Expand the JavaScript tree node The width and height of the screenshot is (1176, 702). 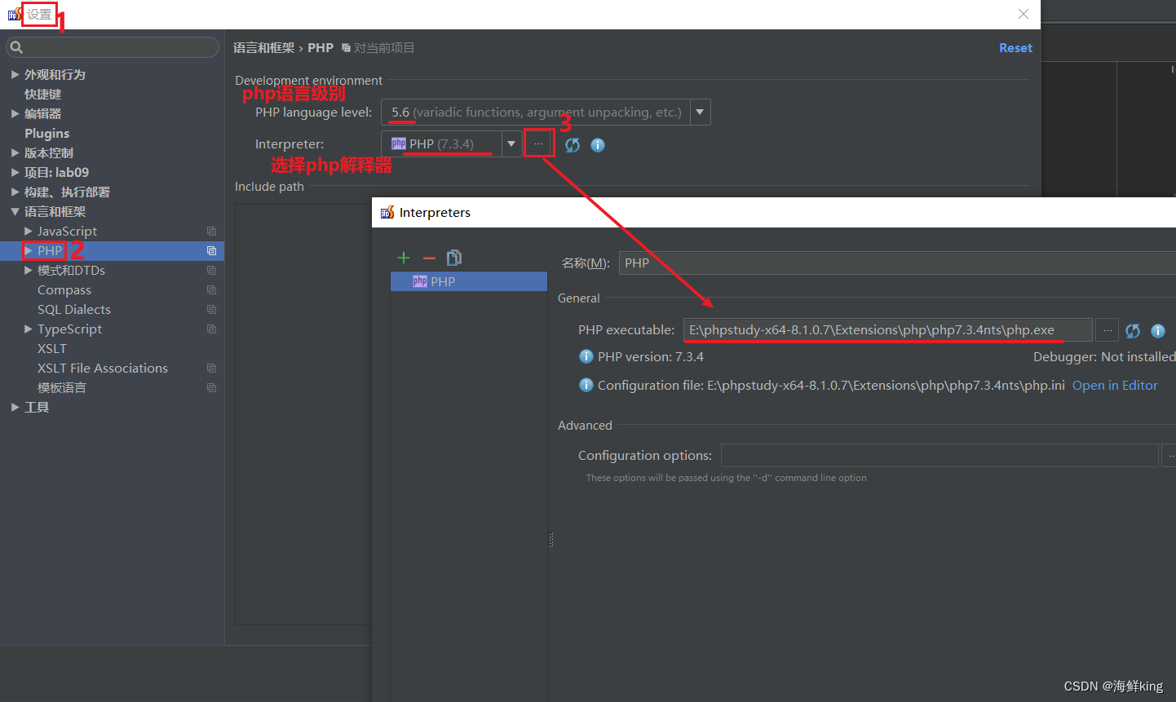[29, 231]
